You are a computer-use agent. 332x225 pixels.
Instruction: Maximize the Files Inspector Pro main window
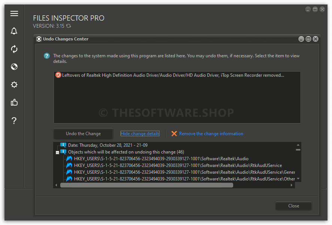click(x=315, y=9)
